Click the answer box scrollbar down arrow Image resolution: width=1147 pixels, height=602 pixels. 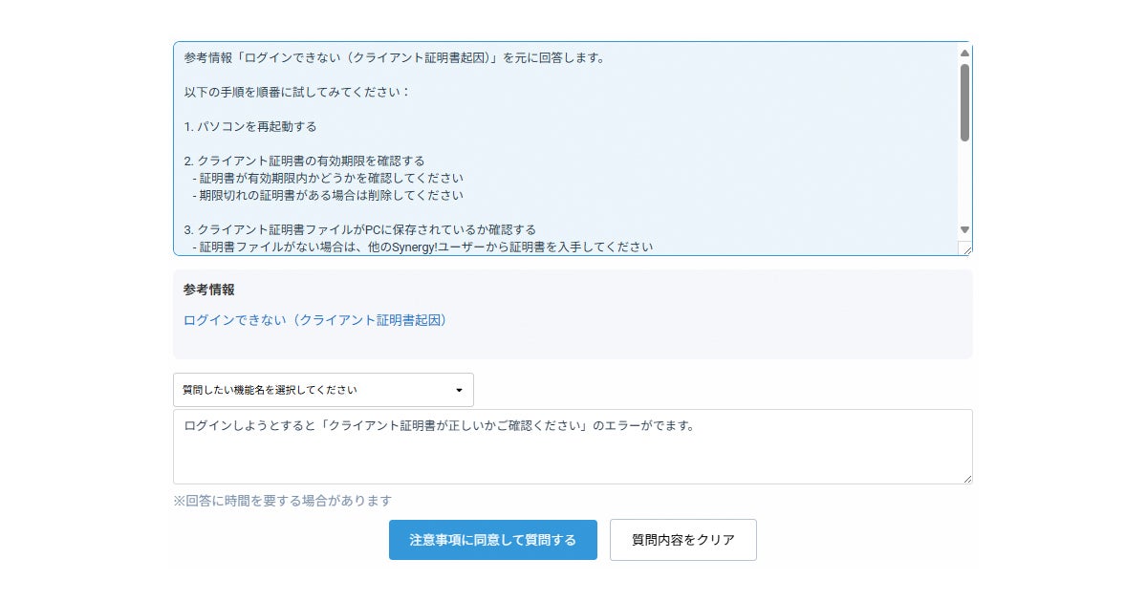click(964, 230)
